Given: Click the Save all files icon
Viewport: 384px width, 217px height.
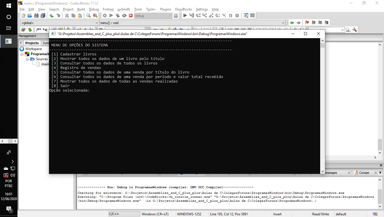Looking at the screenshot, I should click(x=43, y=16).
